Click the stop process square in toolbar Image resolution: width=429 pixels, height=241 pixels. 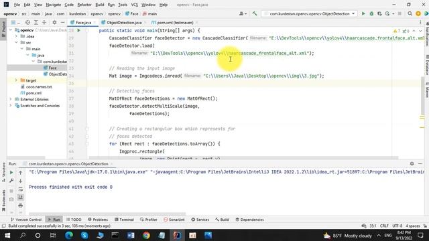click(400, 13)
